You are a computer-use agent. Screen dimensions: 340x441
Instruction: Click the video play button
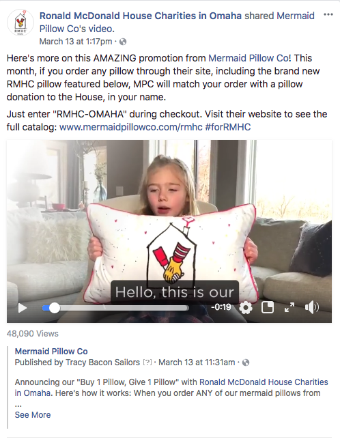[23, 308]
